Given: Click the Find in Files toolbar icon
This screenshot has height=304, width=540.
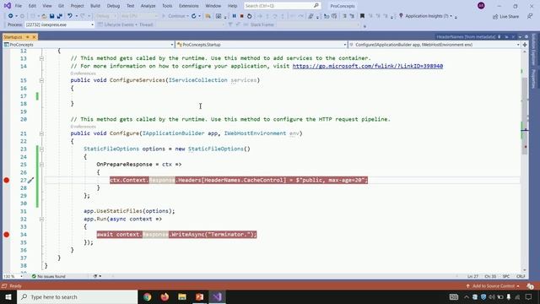Looking at the screenshot, I should 208,16.
